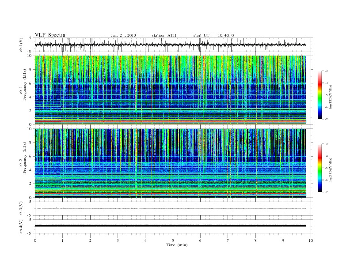Click the "8" tick on the time axis
Image resolution: width=350 pixels, height=270 pixels.
tap(255, 240)
